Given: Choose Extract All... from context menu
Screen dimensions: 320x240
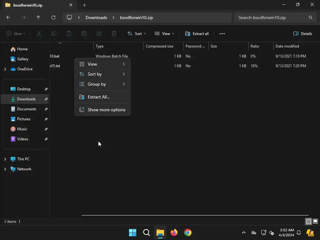Looking at the screenshot, I should pyautogui.click(x=102, y=97).
